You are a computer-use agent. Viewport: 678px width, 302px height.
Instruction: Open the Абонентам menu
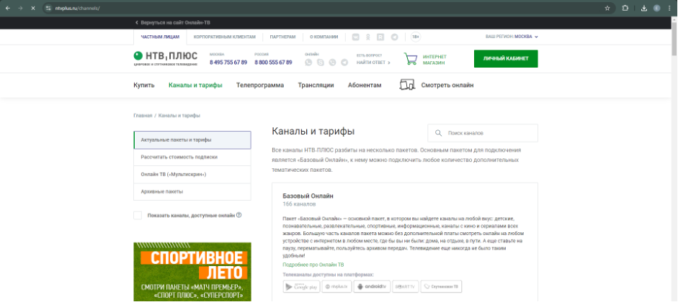(365, 85)
